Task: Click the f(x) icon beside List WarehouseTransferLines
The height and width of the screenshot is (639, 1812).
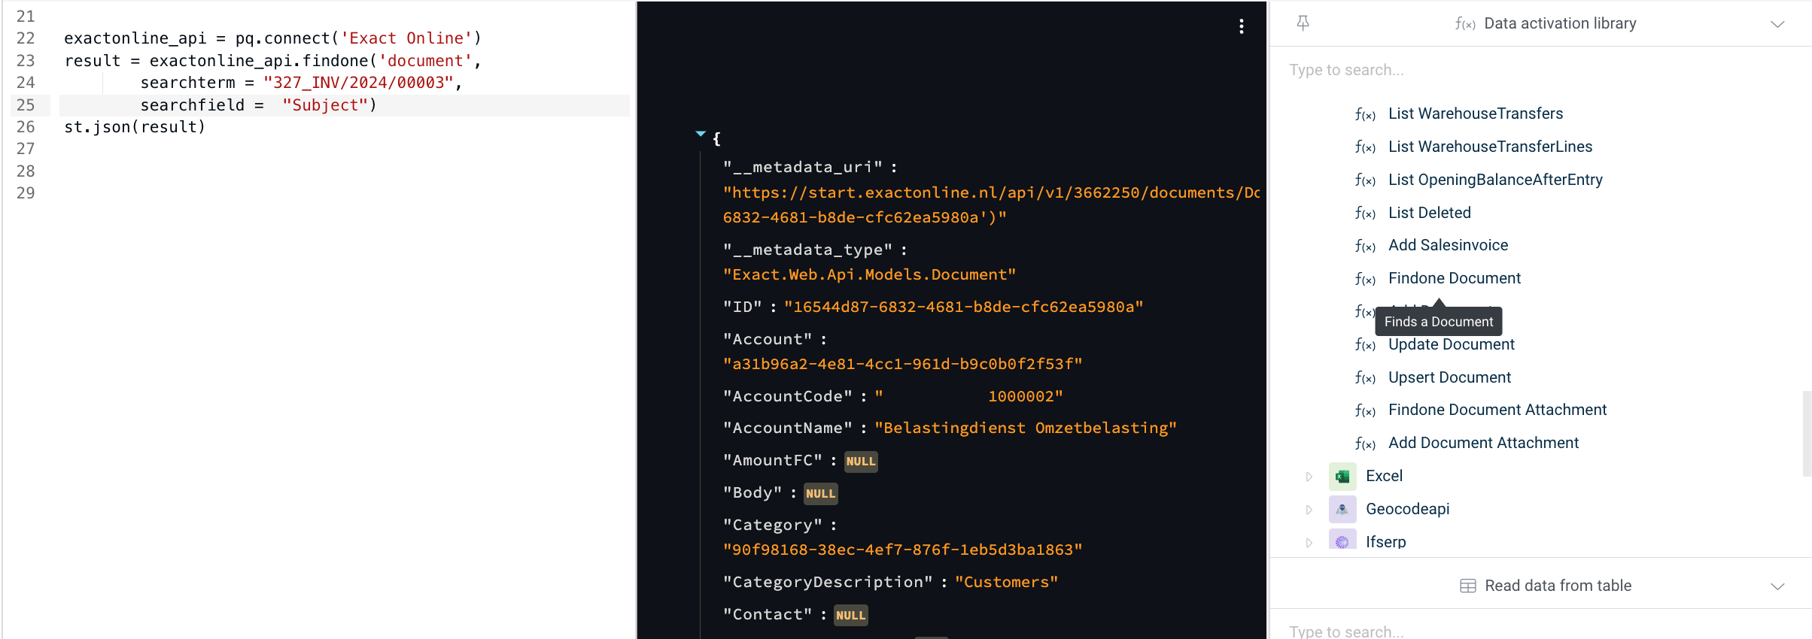Action: coord(1365,147)
